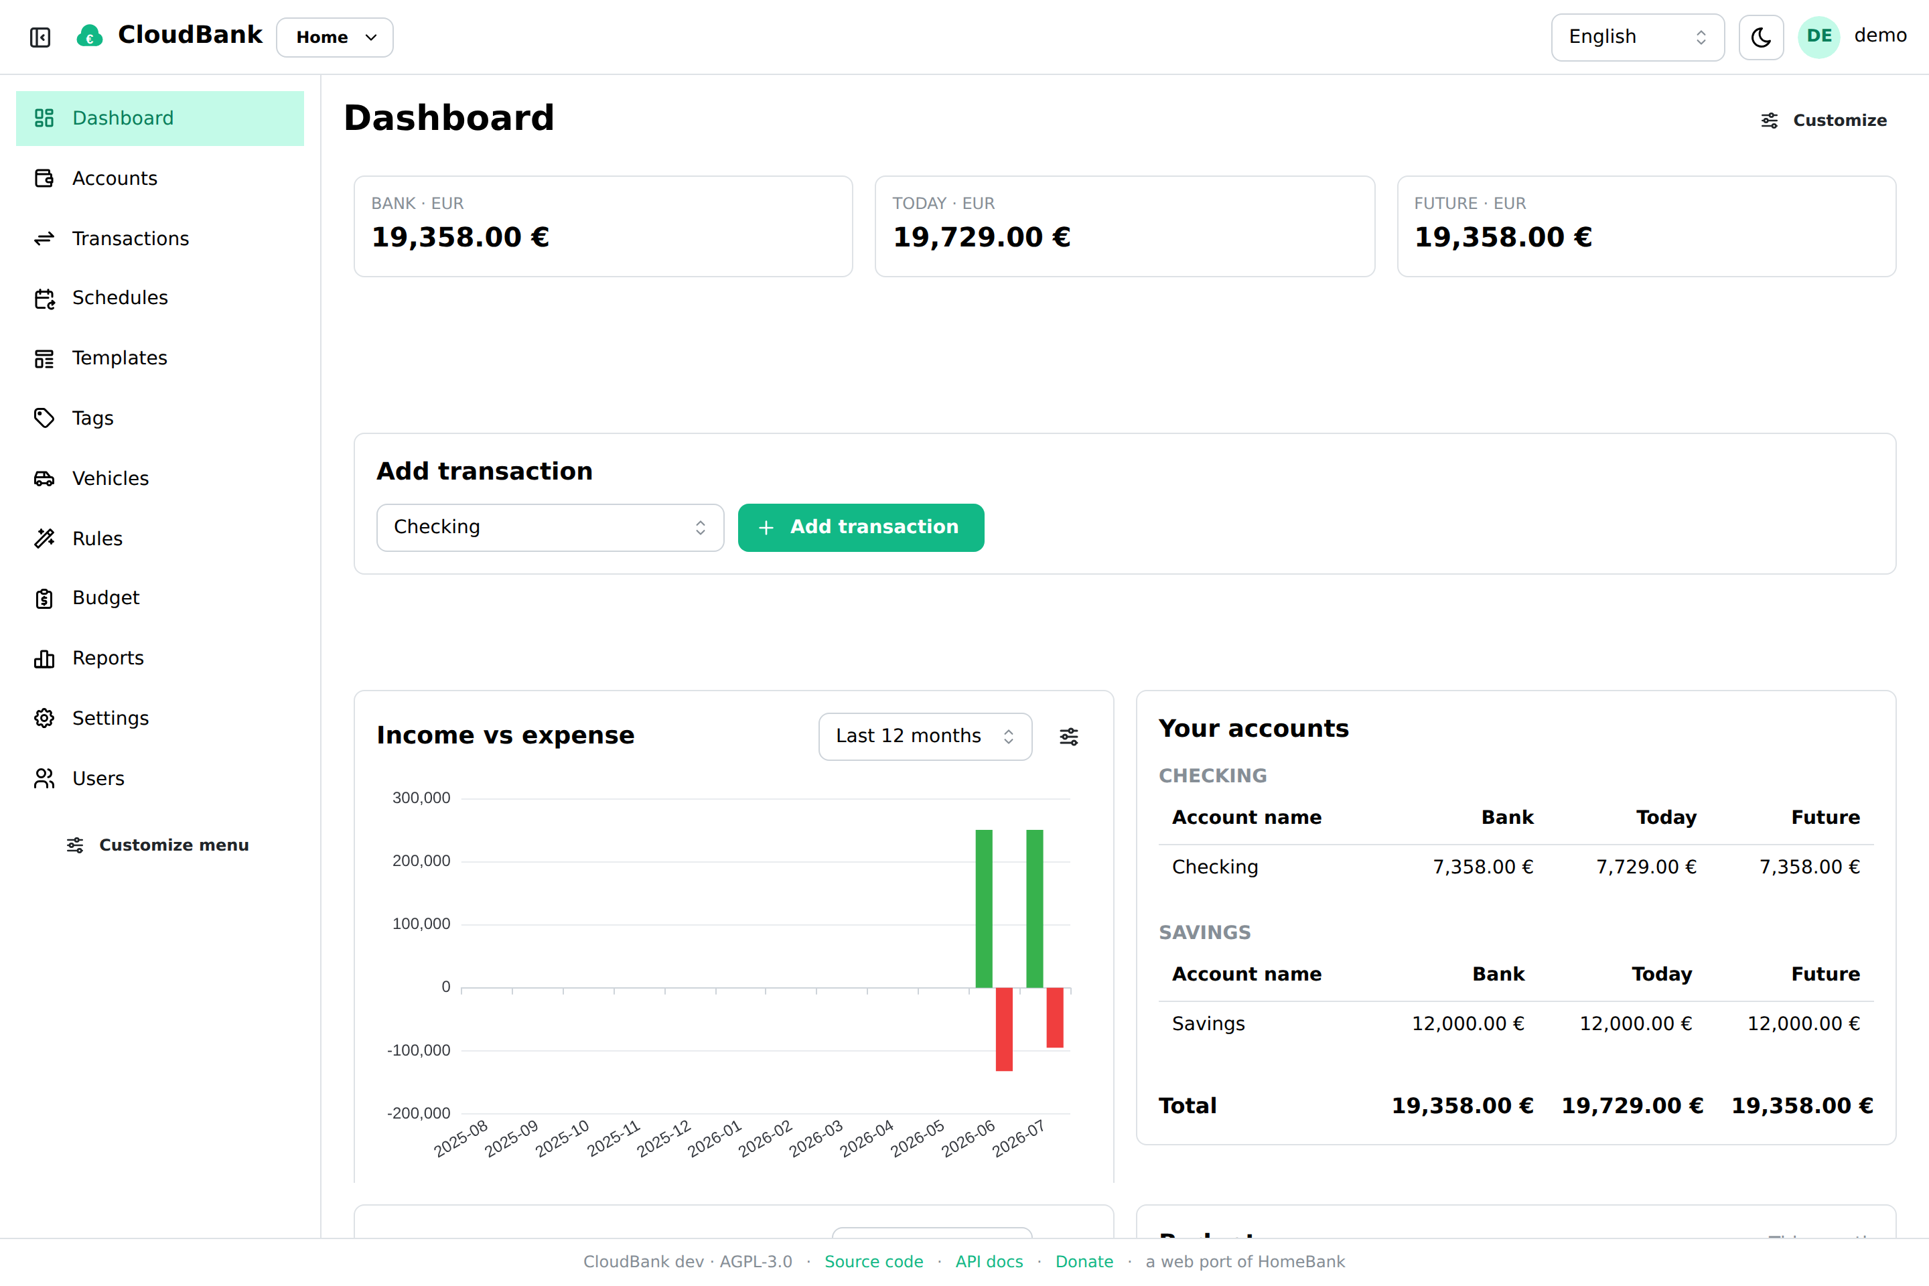Click the 2026-06 red expense bar

pyautogui.click(x=1004, y=1029)
